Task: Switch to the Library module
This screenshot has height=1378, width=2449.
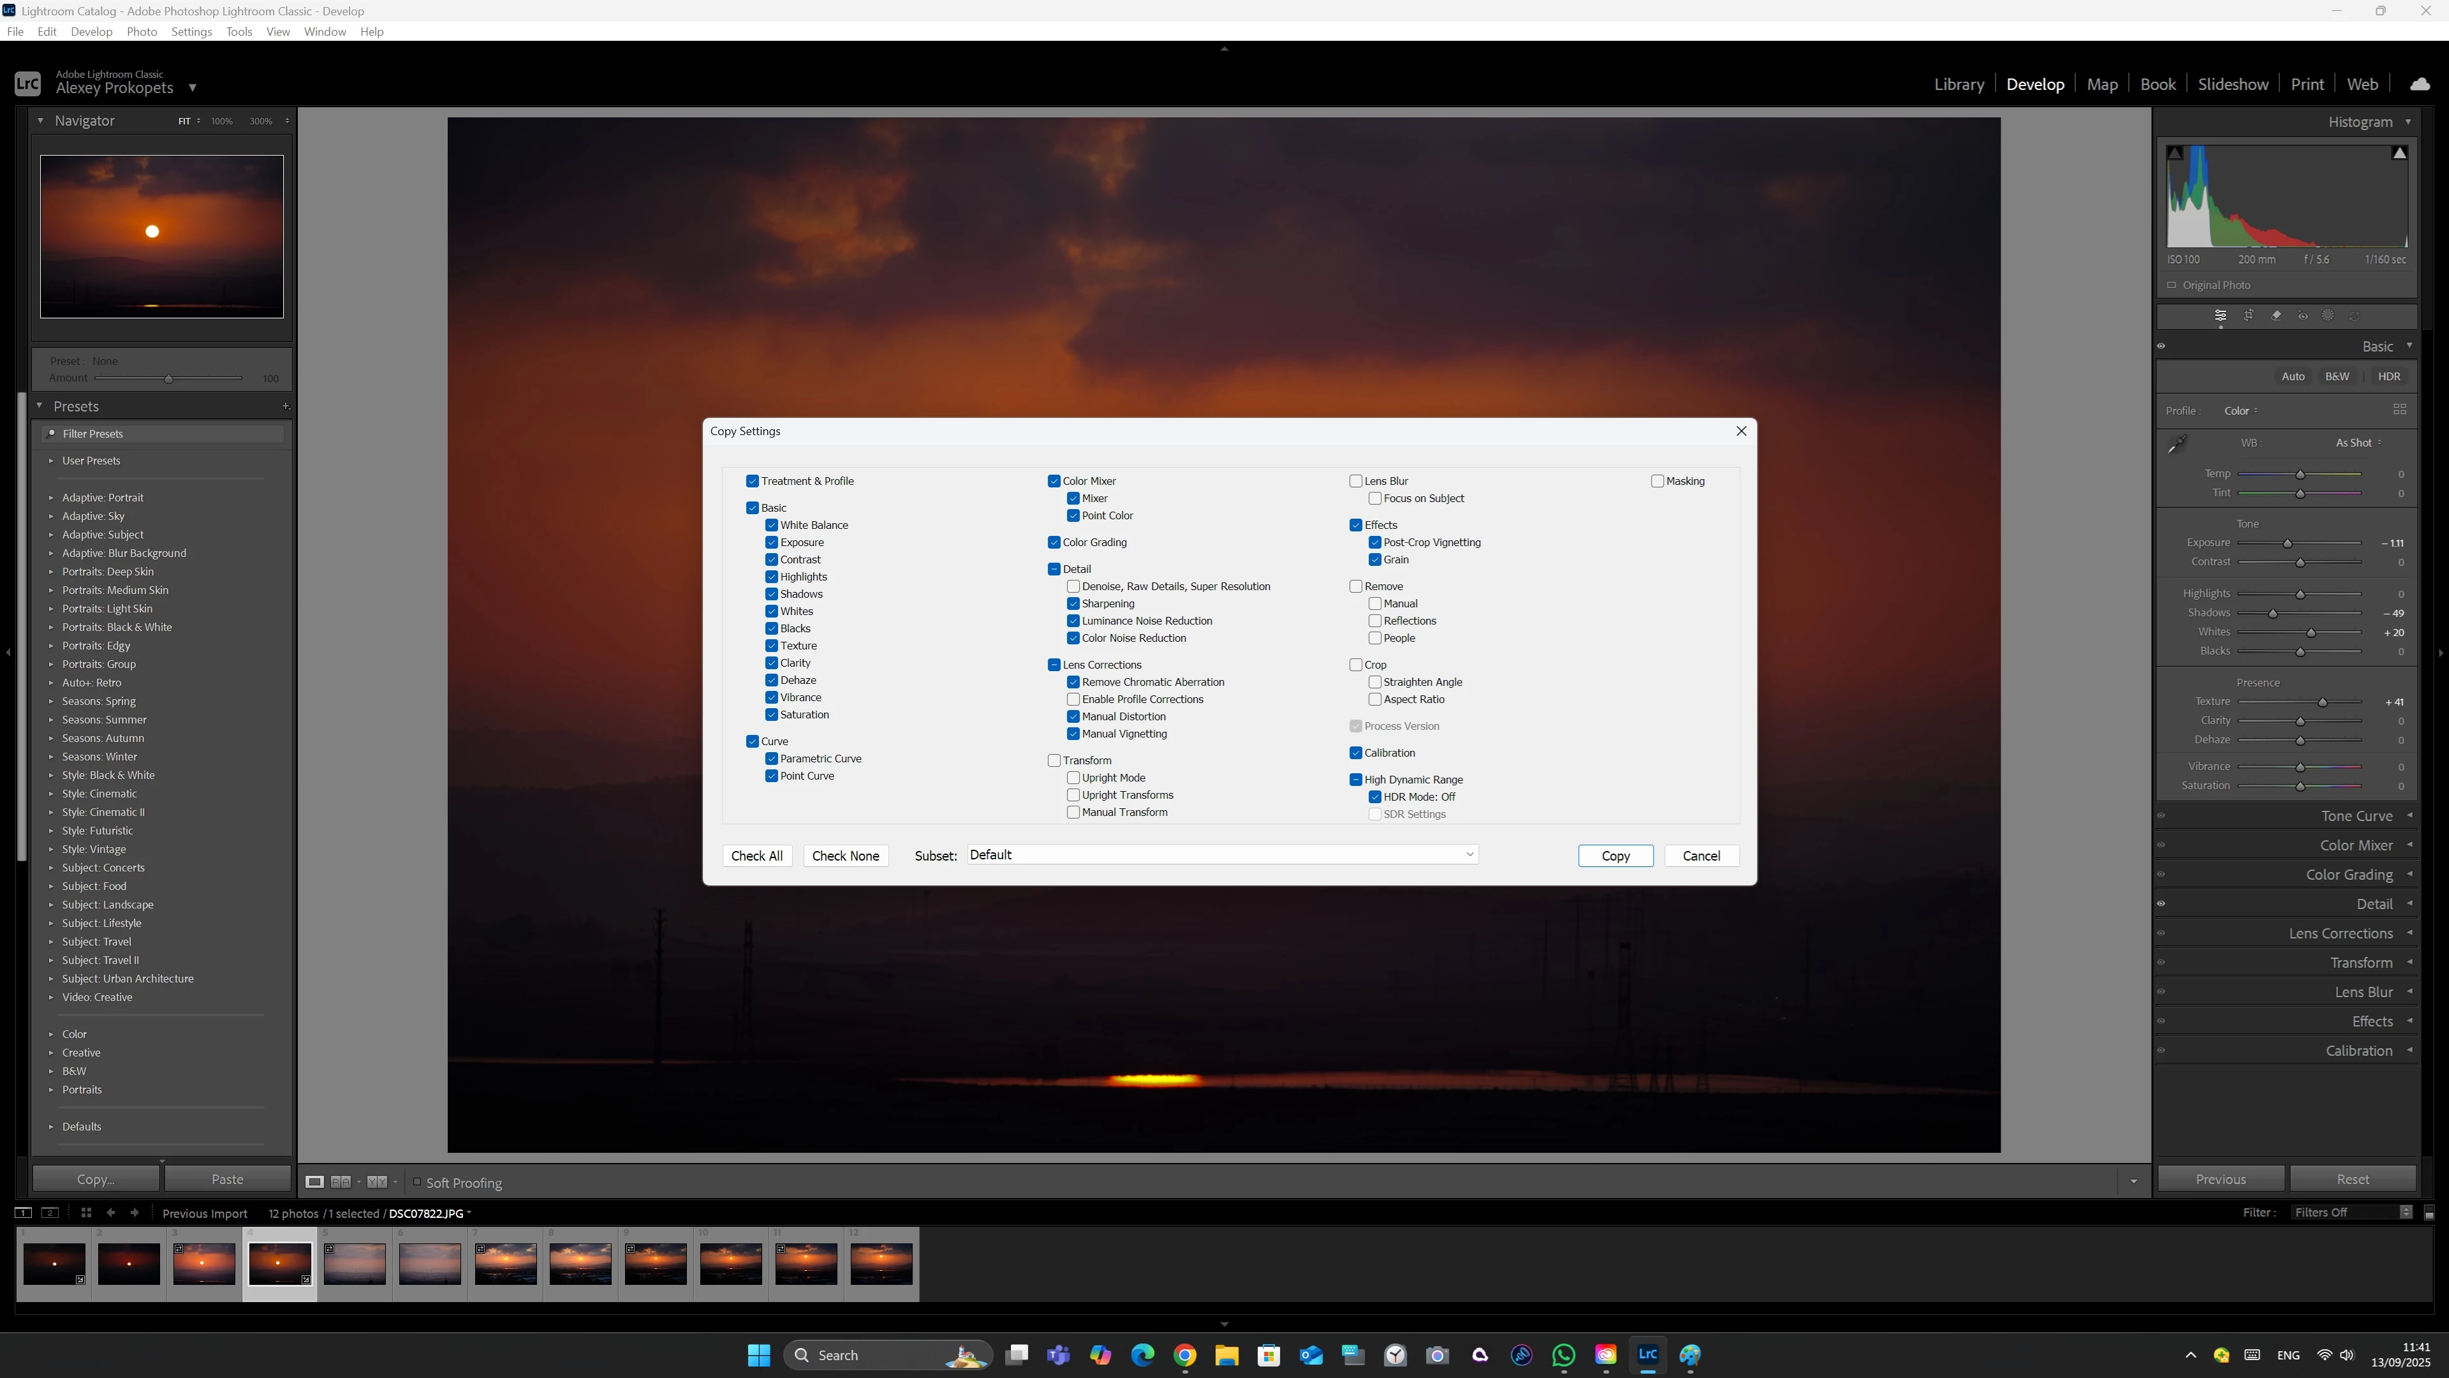Action: tap(1959, 85)
